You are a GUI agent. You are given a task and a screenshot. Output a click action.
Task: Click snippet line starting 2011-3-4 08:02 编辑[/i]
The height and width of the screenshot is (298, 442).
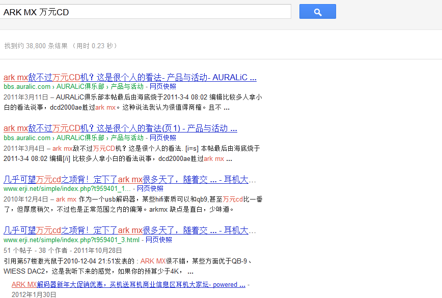click(x=118, y=159)
